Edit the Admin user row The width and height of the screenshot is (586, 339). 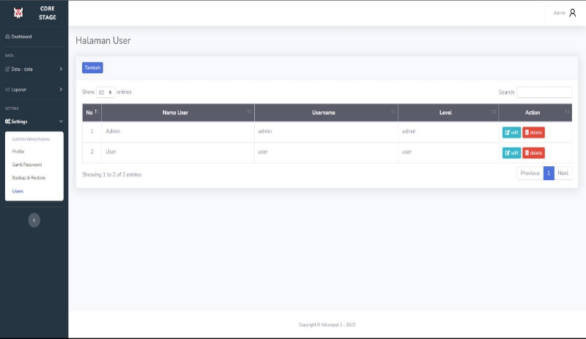(511, 133)
